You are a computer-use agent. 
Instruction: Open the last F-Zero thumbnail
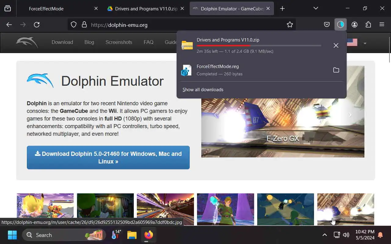click(346, 209)
